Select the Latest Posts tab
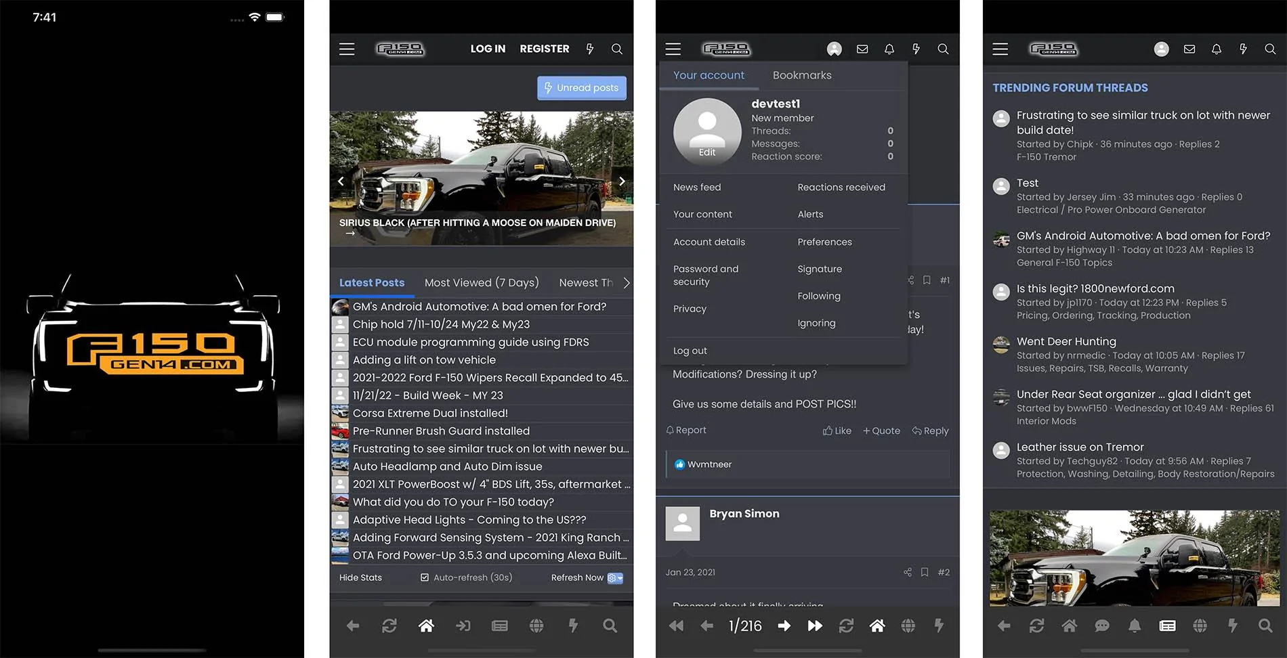 tap(372, 283)
